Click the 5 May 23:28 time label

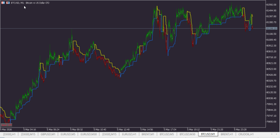tap(240, 130)
